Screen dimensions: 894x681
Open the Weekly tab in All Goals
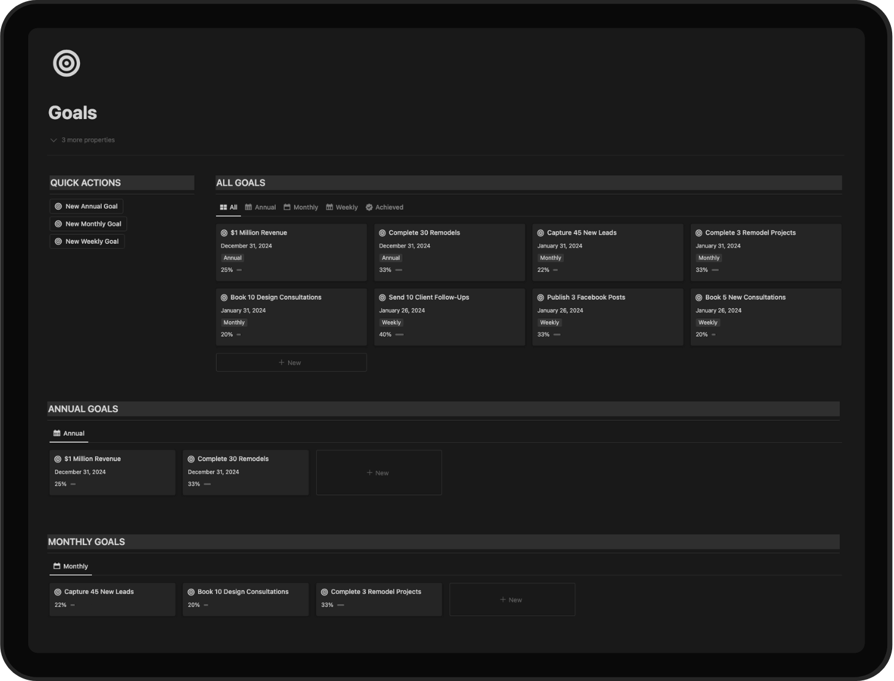[x=342, y=208]
